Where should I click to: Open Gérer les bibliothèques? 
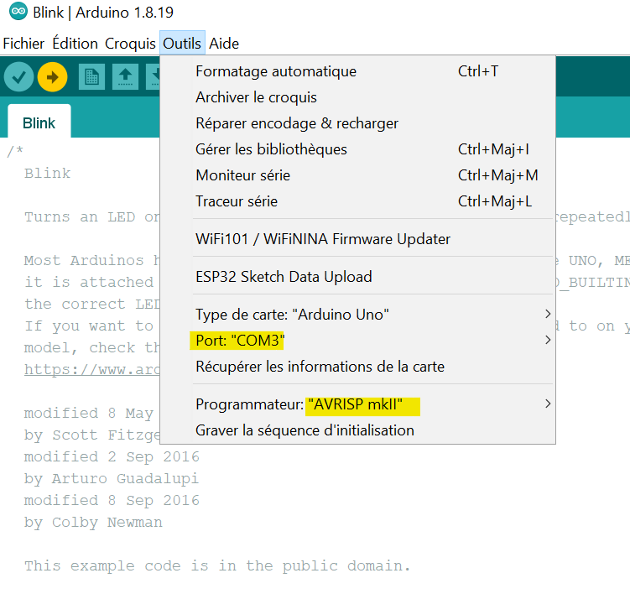coord(357,149)
